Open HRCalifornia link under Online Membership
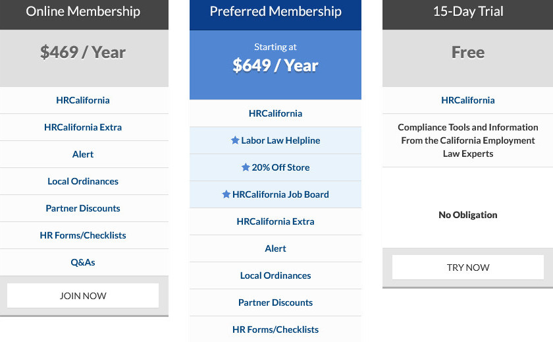The width and height of the screenshot is (553, 342). point(83,100)
